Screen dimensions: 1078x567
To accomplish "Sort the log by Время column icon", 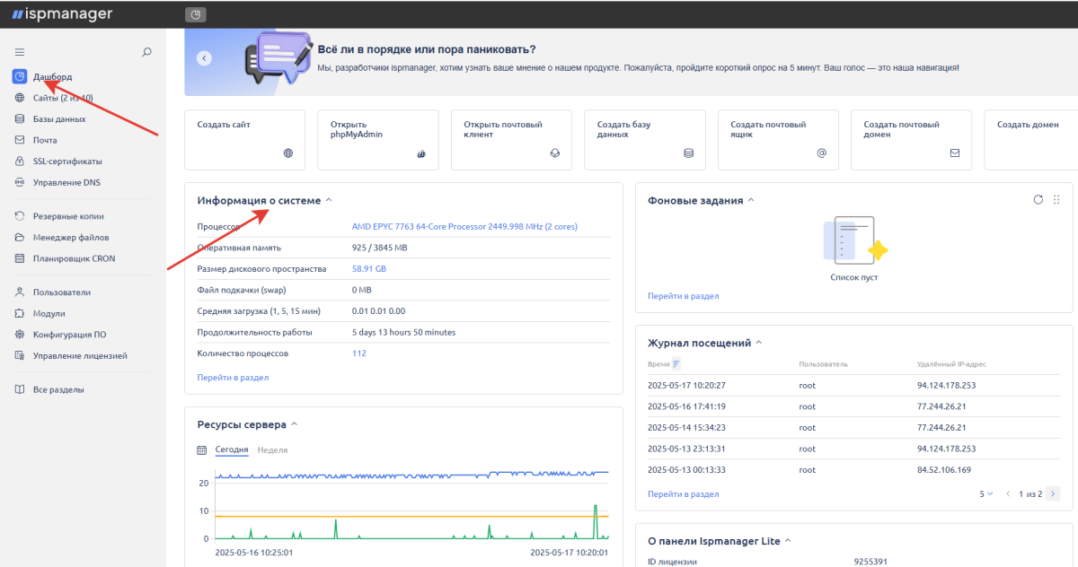I will [676, 364].
